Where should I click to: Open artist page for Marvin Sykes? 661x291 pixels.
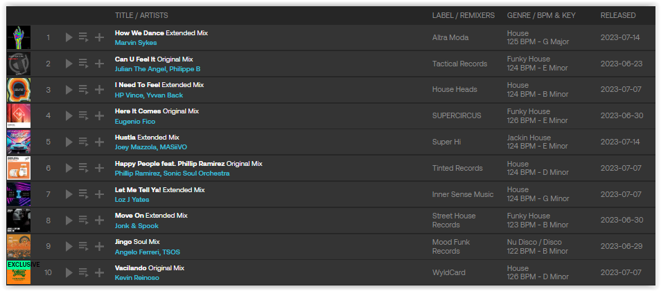[136, 42]
